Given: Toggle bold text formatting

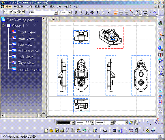Looking at the screenshot, I should tap(76, 12).
